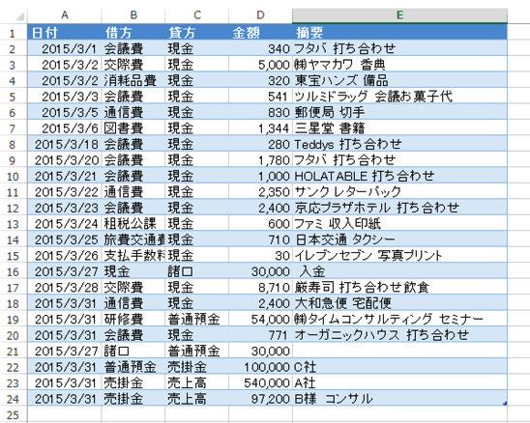Select cell ツルミドラッグ 会議お菓子代

click(399, 97)
